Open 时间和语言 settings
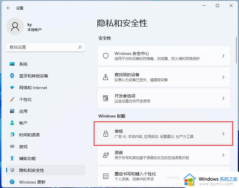Screen dimensions: 239x188 coord(46,135)
